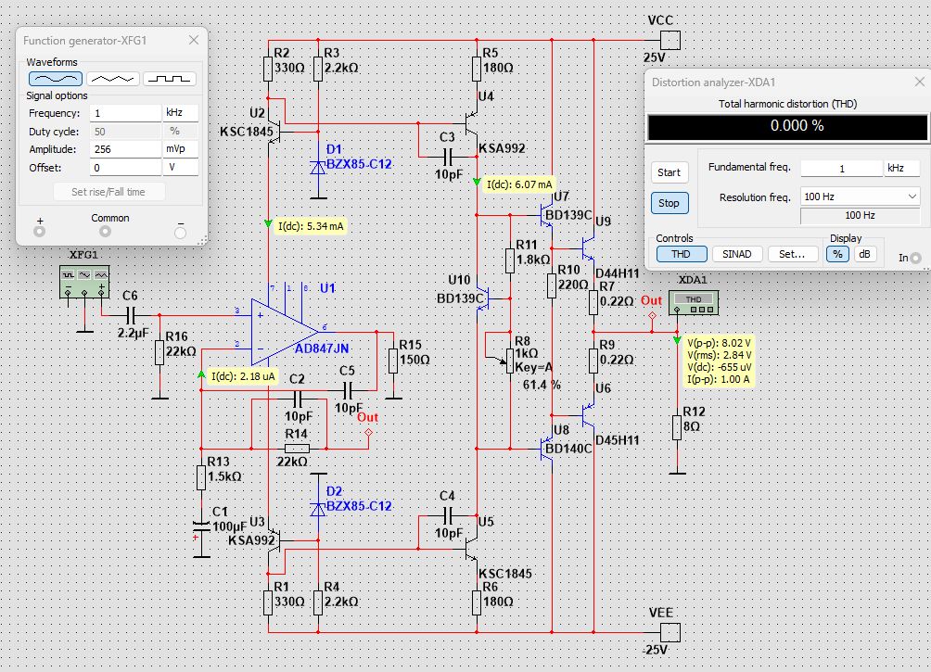
Task: Select transistor U6 D45H11
Action: click(x=588, y=414)
